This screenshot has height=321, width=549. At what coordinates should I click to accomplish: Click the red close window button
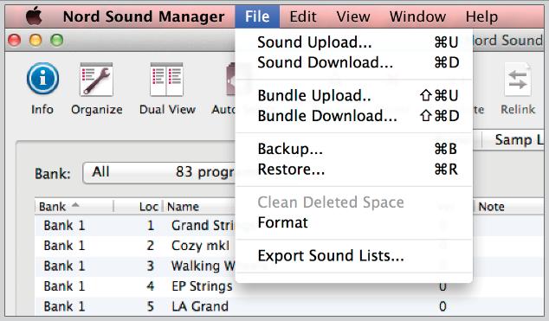tap(15, 40)
